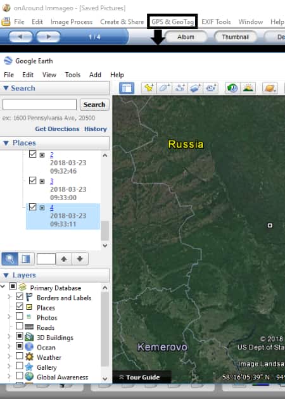This screenshot has height=399, width=285.
Task: Enable the Photos layer checkbox
Action: click(x=20, y=316)
